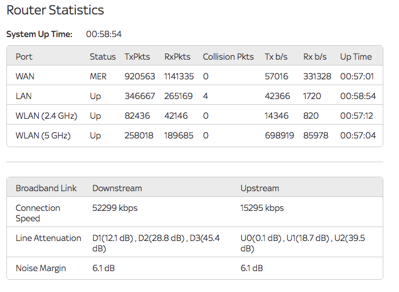
Task: Click the Upstream column header
Action: pos(260,188)
